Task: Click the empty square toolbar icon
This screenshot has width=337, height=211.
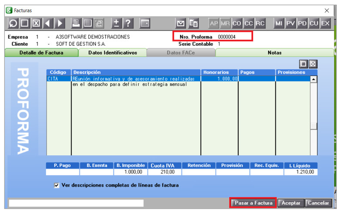Action: click(24, 23)
